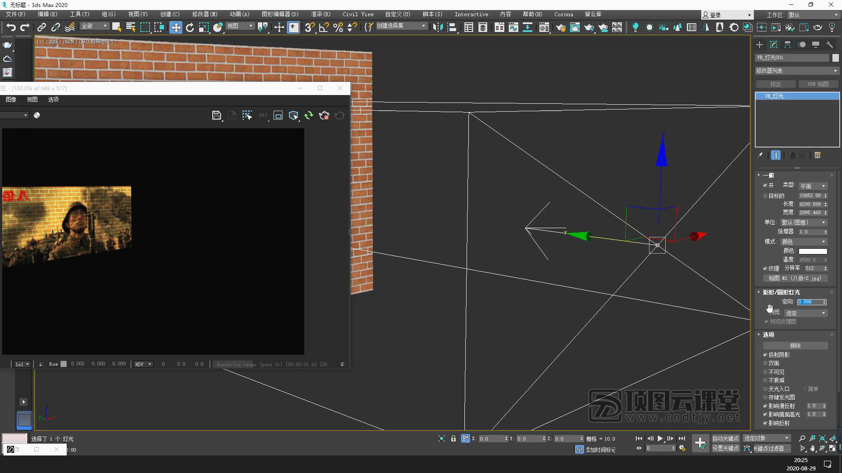Open the 类型 light type dropdown
Viewport: 842px width, 473px height.
tap(813, 186)
